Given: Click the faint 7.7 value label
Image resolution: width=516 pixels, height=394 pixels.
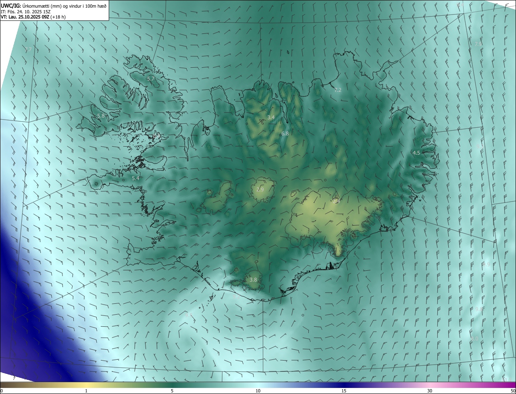Looking at the screenshot, I should coord(28,50).
